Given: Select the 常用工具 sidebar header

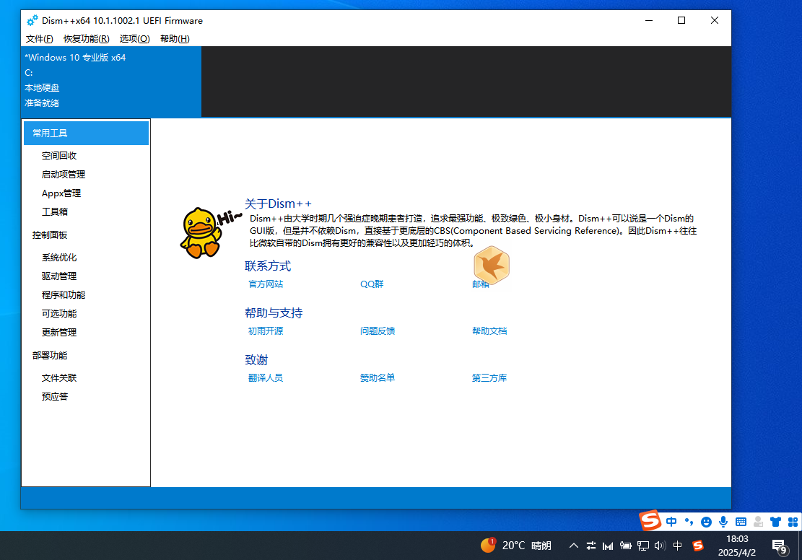Looking at the screenshot, I should [x=87, y=133].
